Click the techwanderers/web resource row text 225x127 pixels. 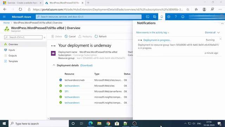[75, 80]
